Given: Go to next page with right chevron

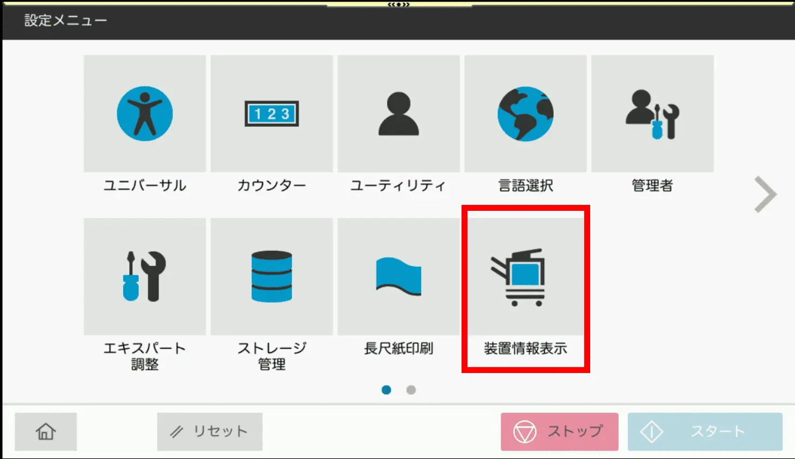Looking at the screenshot, I should pyautogui.click(x=765, y=195).
